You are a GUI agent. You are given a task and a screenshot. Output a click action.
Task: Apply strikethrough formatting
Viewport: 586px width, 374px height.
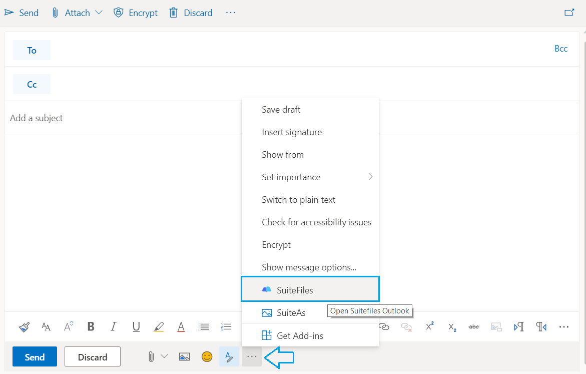(x=473, y=326)
